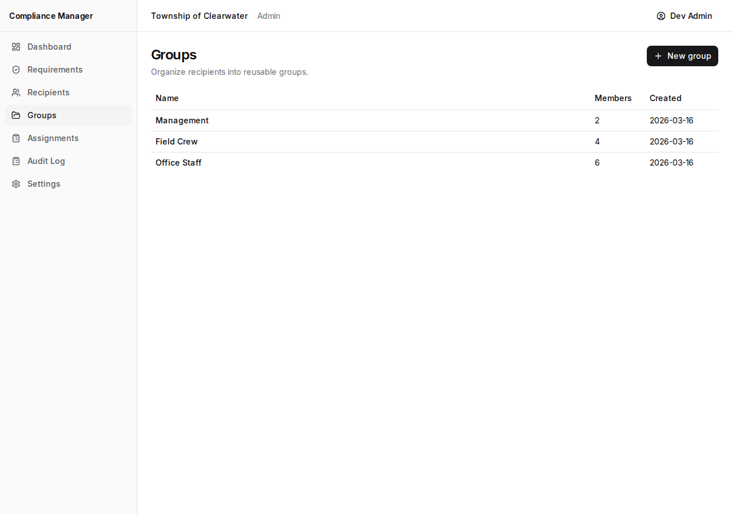
Task: Click the Compliance Manager title
Action: click(51, 16)
